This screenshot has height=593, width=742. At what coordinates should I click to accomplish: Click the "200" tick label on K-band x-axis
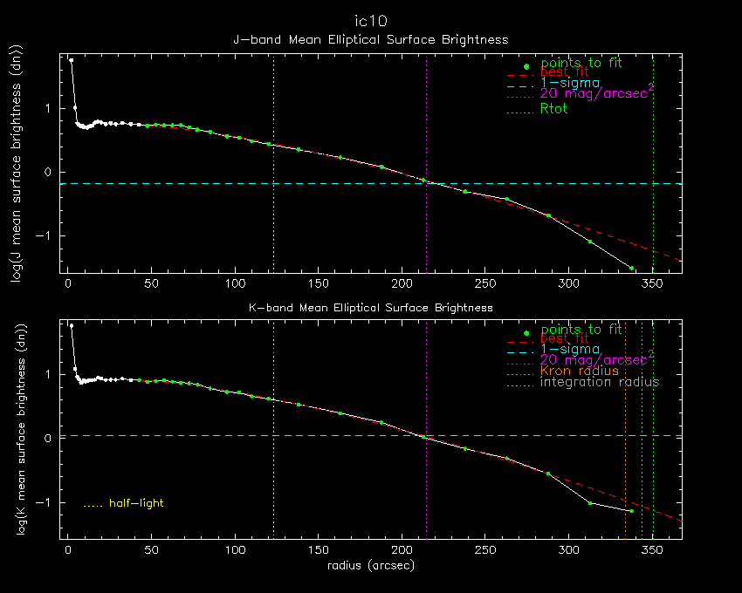click(x=402, y=550)
